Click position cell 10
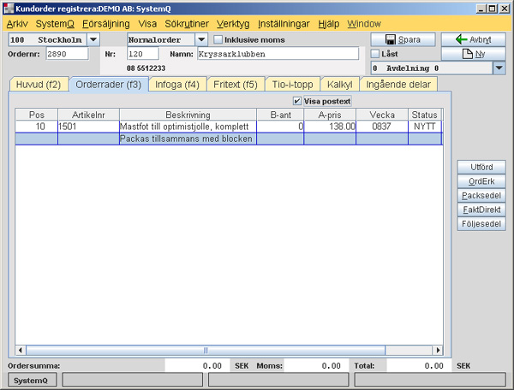The width and height of the screenshot is (514, 390). 36,127
